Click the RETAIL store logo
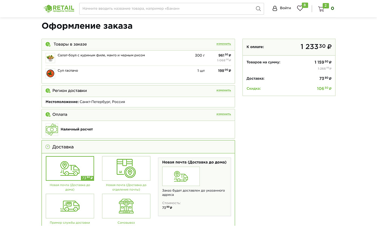The image size is (377, 226). click(59, 8)
